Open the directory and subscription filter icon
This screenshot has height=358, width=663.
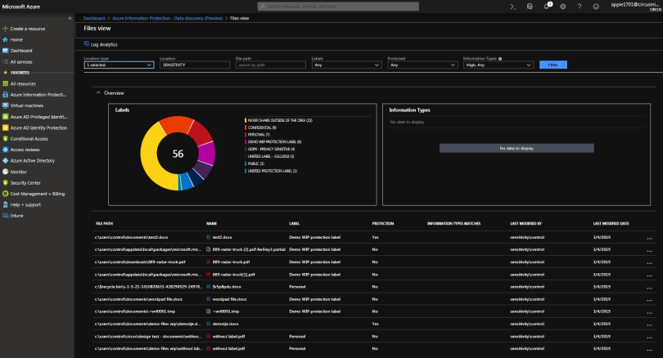530,6
